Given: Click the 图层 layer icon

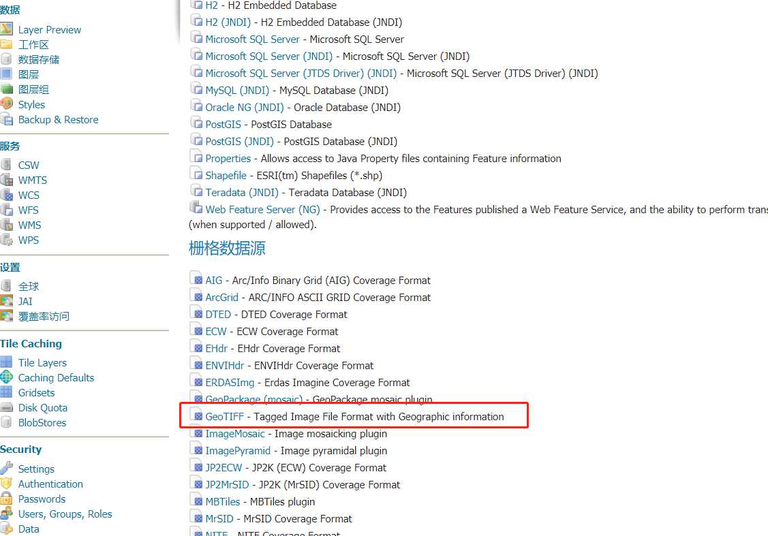Looking at the screenshot, I should [x=6, y=74].
